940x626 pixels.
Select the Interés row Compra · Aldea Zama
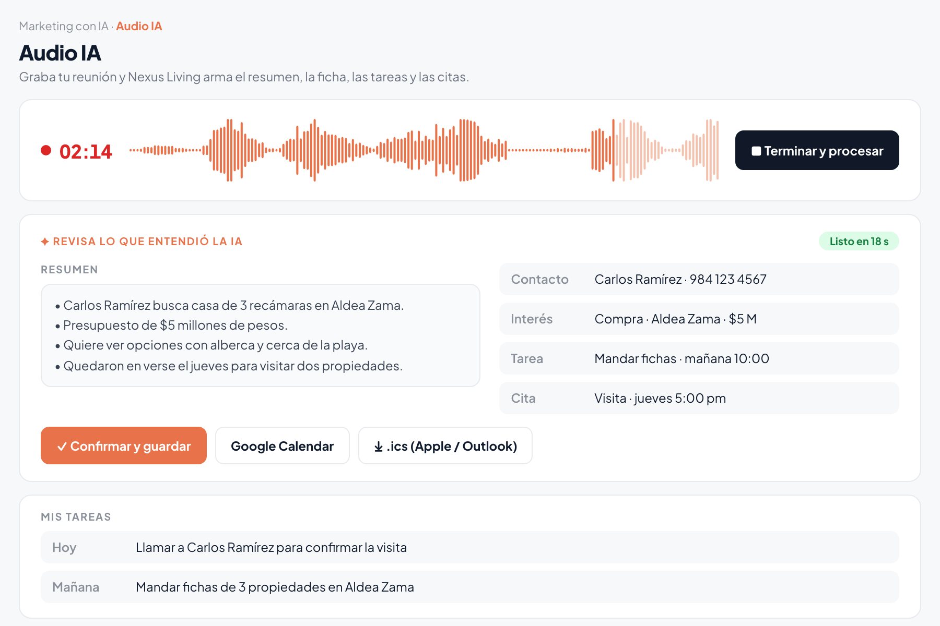[699, 319]
